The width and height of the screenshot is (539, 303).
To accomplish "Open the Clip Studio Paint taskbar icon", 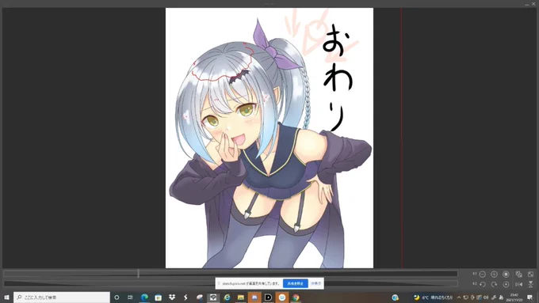I will 200,297.
